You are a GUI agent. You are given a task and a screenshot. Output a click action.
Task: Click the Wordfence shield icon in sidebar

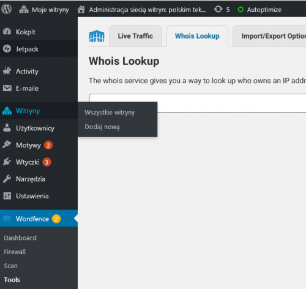coord(7,219)
